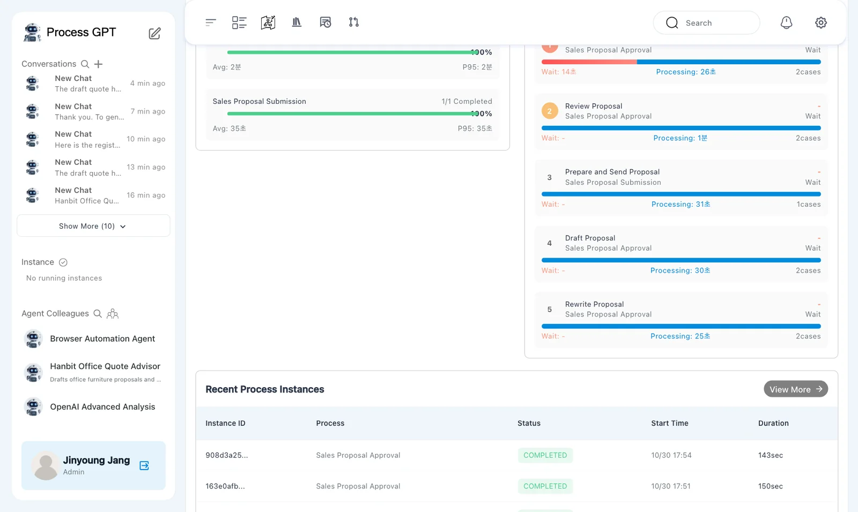Open the New Chat from 7 min ago
This screenshot has width=858, height=512.
tap(94, 111)
